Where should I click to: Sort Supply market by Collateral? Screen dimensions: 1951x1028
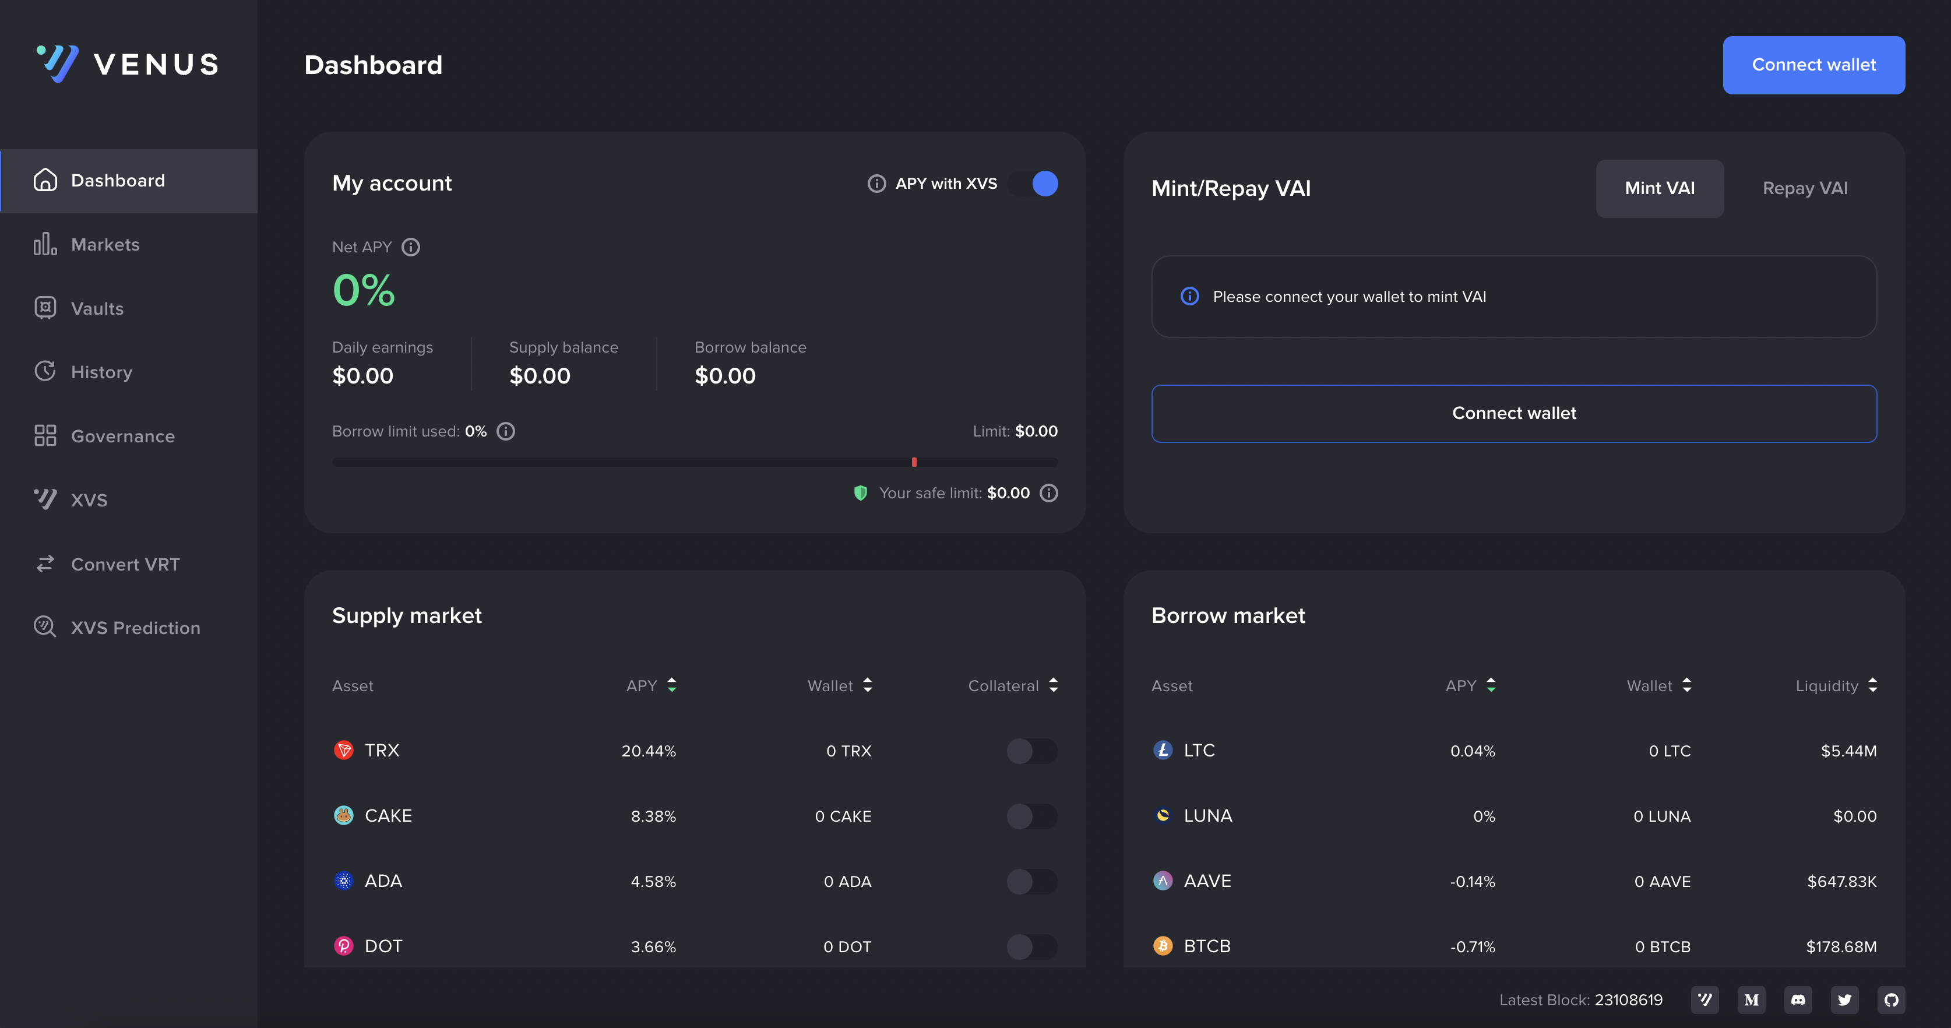pyautogui.click(x=1013, y=685)
